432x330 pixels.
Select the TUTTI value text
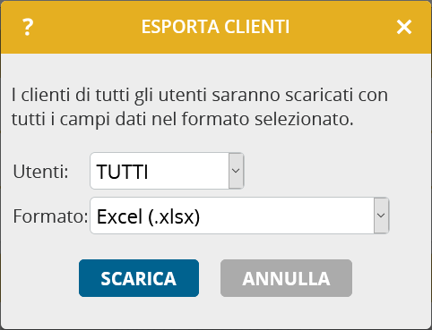click(x=122, y=172)
